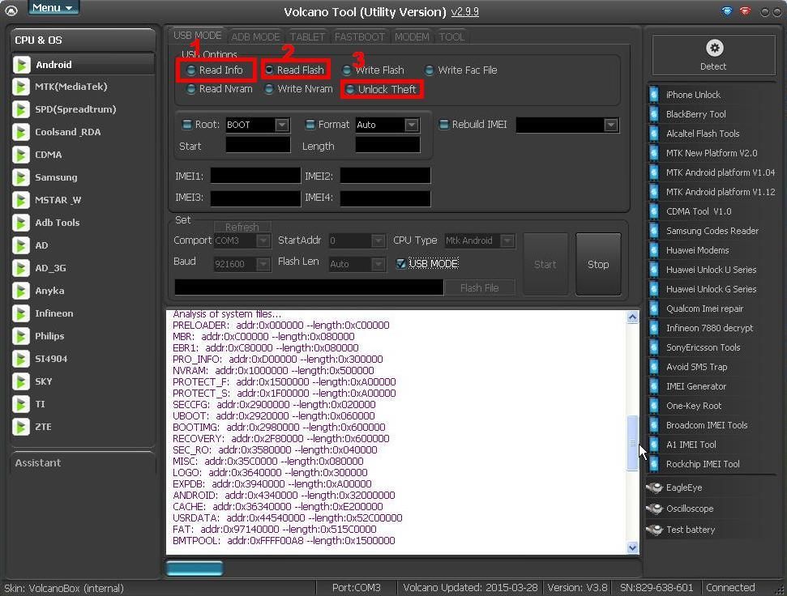Screen dimensions: 787x596
Task: Open the EagleEye tool
Action: pos(683,487)
